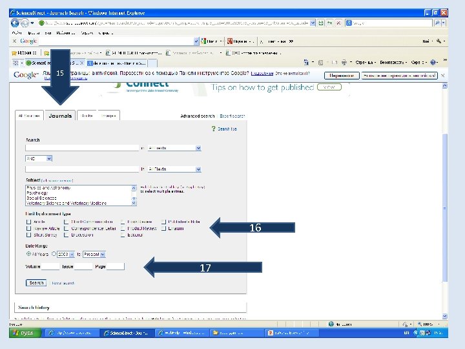Tick the Correspondence, Letter checkbox

pyautogui.click(x=66, y=228)
